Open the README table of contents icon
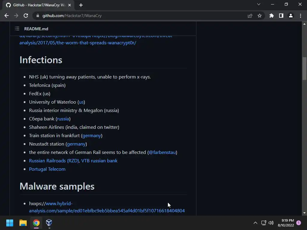Screen dimensions: 307x230 tap(17, 29)
